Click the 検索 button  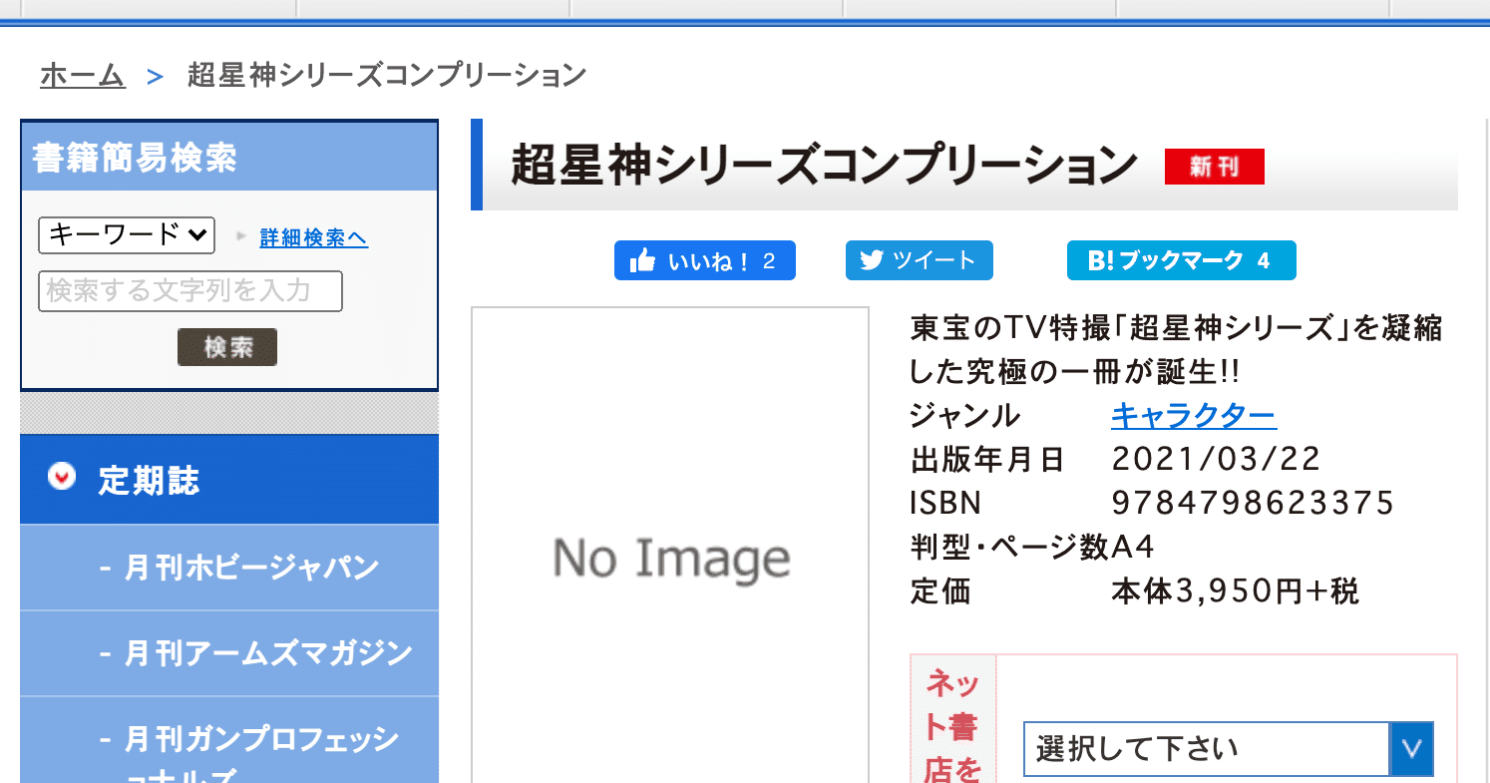[227, 347]
